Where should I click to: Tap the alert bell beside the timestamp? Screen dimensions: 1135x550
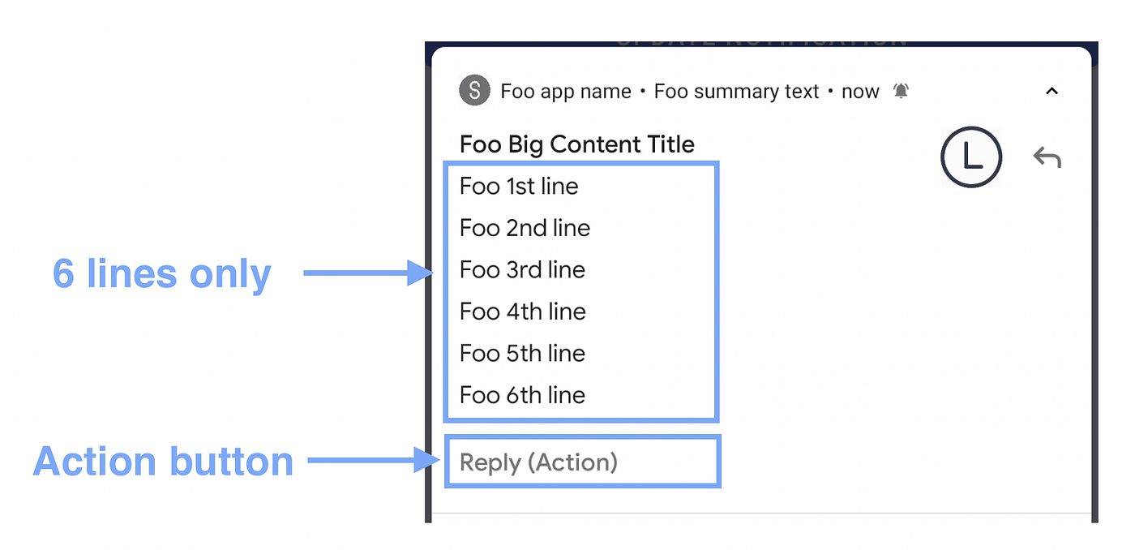902,91
